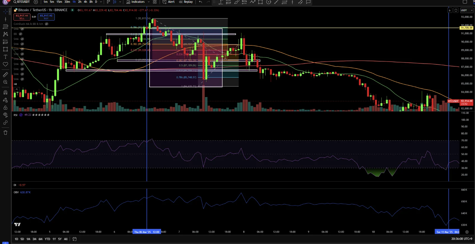The height and width of the screenshot is (244, 475).
Task: Open the time axis settings gear
Action: click(x=467, y=232)
